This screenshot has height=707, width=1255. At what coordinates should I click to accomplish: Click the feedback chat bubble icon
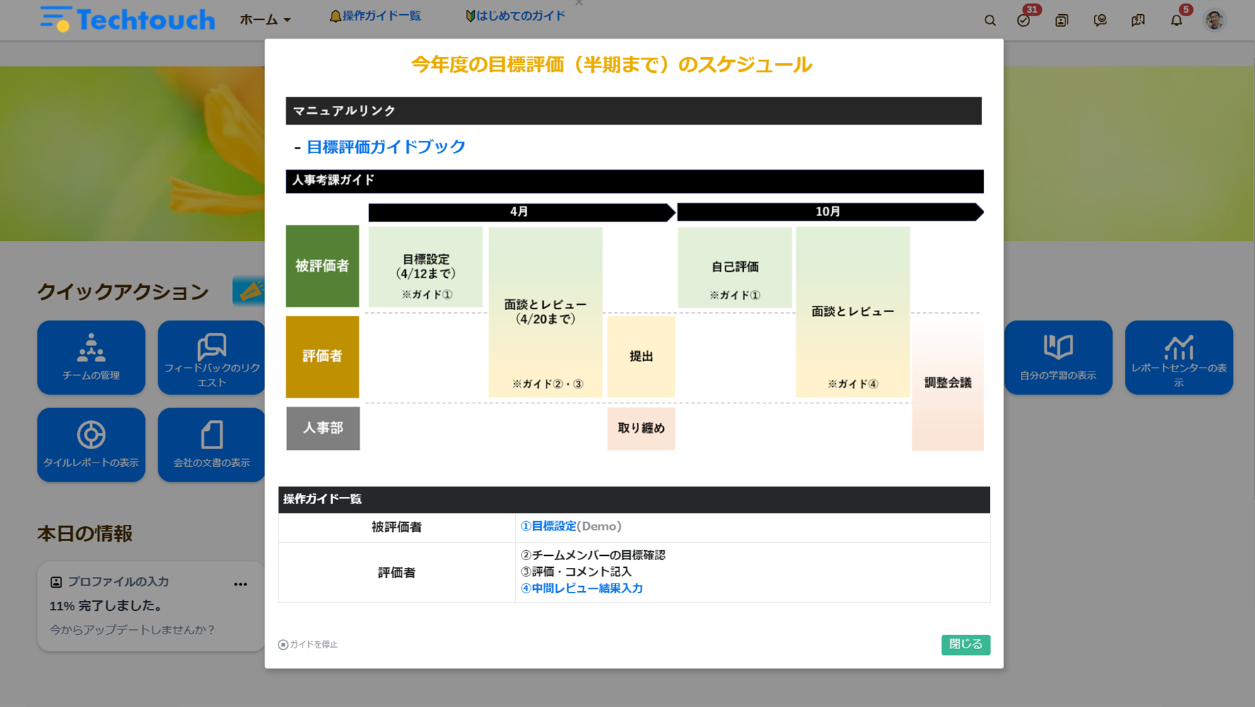(1099, 20)
